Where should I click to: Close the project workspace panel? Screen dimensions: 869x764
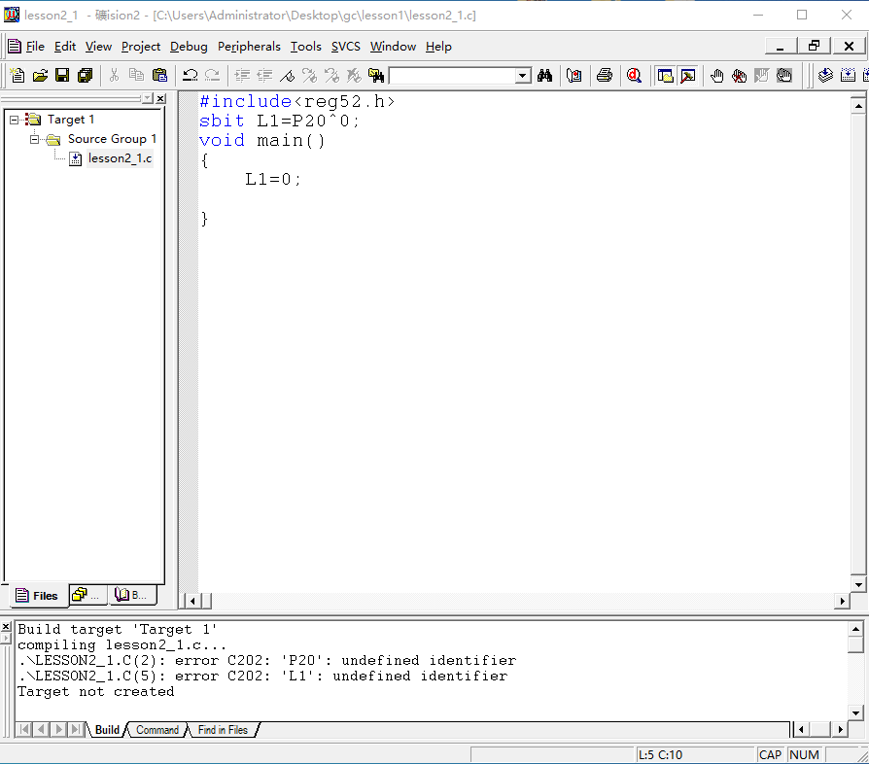[160, 98]
